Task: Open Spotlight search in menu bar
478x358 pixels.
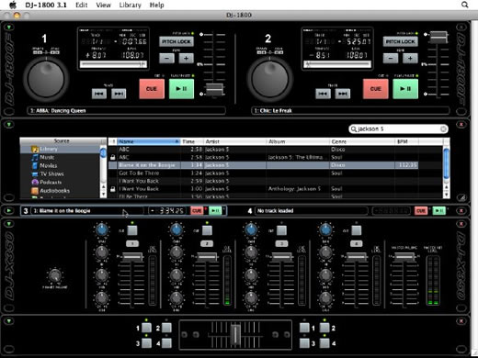Action: [x=464, y=5]
